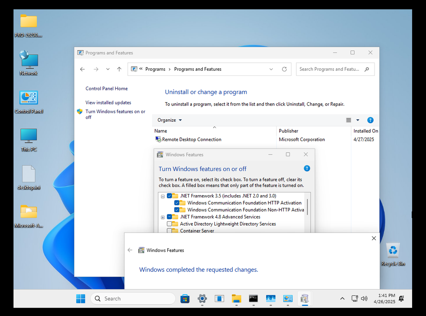This screenshot has width=426, height=316.
Task: Uncheck .NET Framework 3.5 checkbox
Action: click(x=169, y=196)
